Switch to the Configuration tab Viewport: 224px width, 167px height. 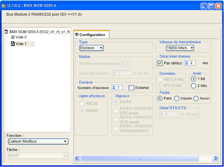pos(92,35)
